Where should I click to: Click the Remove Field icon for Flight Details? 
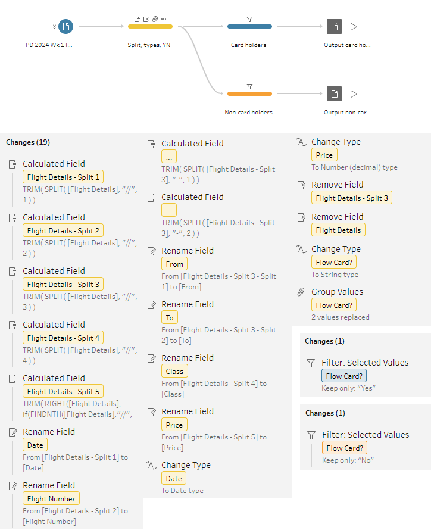301,217
